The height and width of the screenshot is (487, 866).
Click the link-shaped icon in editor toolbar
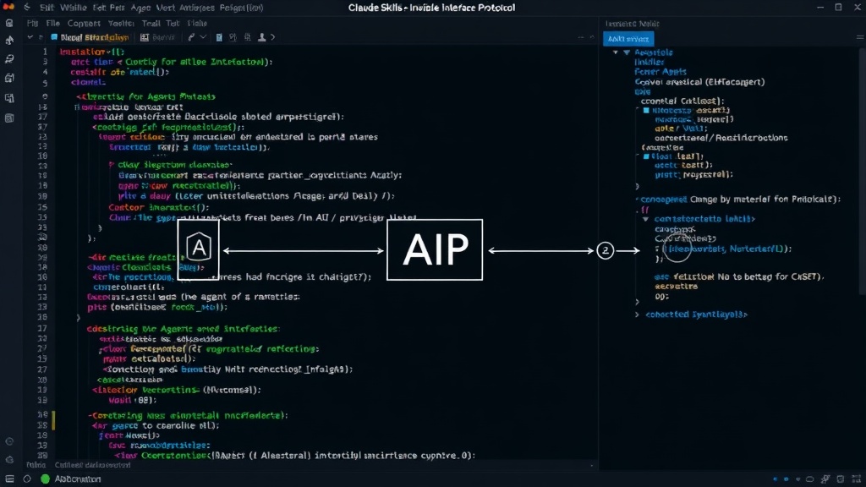[x=191, y=37]
